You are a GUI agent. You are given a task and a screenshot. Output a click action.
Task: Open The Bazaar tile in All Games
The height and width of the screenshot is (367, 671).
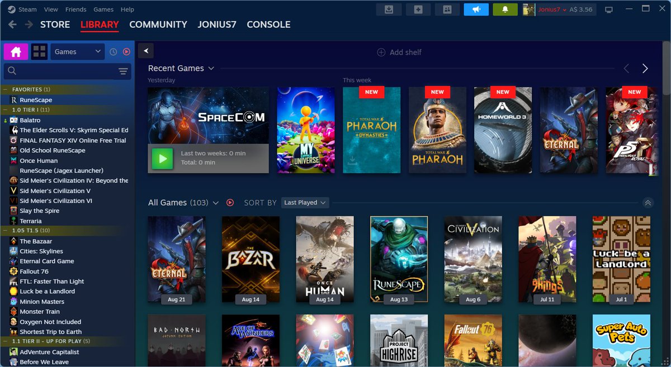click(x=251, y=259)
